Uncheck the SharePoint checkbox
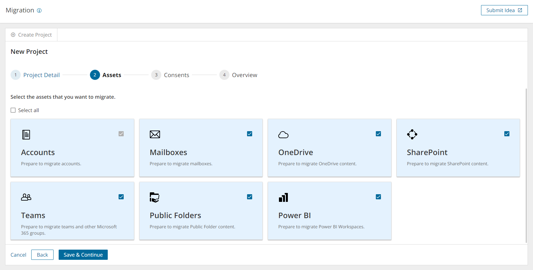This screenshot has width=533, height=270. coord(507,134)
